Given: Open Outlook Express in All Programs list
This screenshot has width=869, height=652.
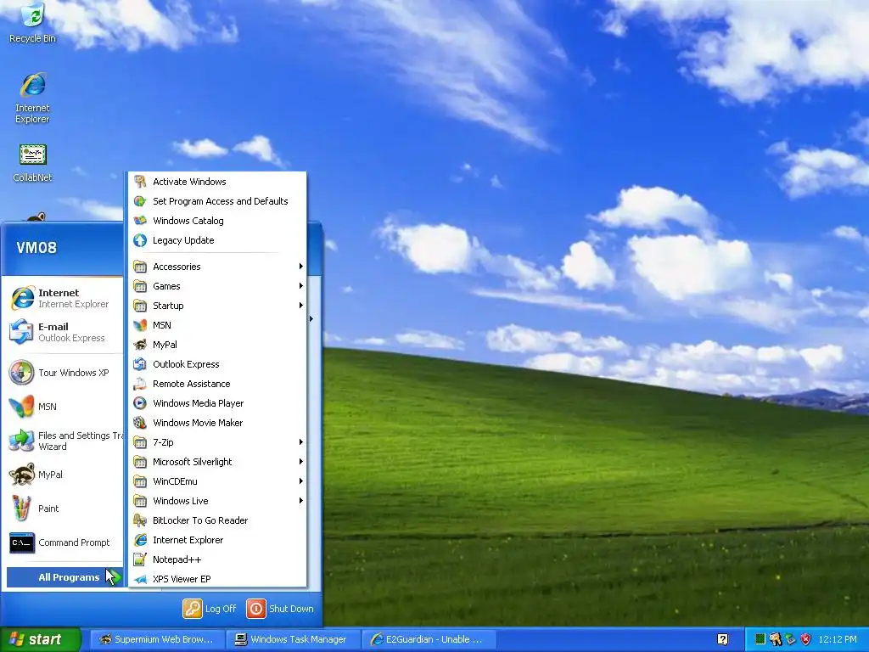Looking at the screenshot, I should point(217,364).
